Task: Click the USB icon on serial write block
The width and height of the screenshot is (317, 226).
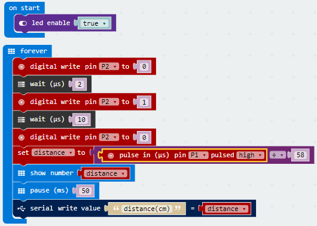Action: tap(22, 209)
